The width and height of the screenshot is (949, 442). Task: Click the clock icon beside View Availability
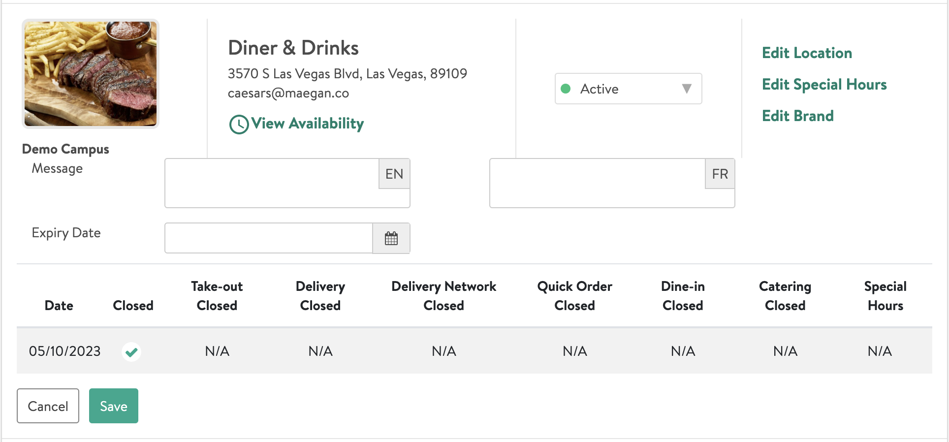coord(239,125)
